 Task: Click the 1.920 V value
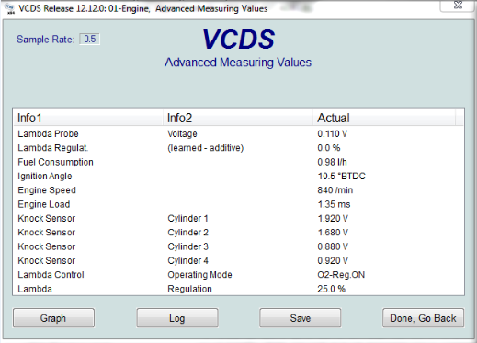pyautogui.click(x=333, y=218)
